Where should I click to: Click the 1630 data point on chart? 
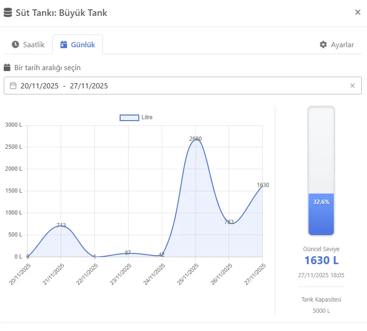click(x=262, y=186)
